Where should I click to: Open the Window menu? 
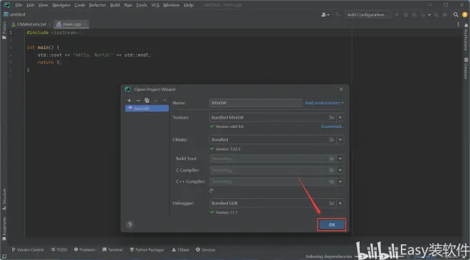pos(171,5)
